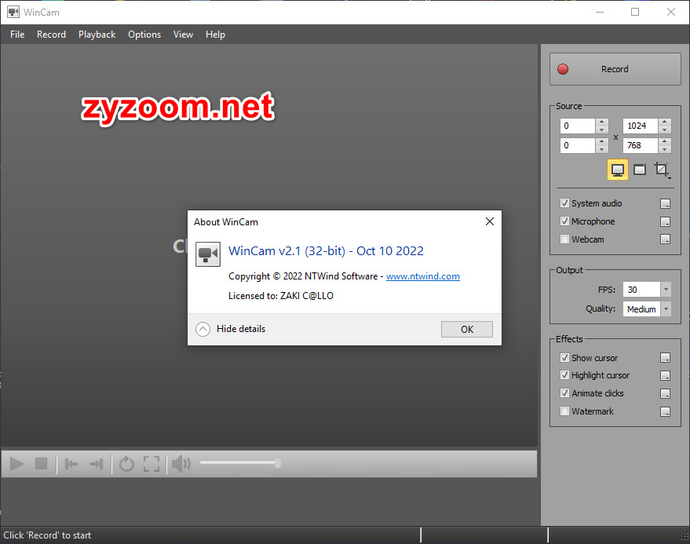Uncheck the Show cursor checkbox
This screenshot has width=690, height=544.
click(564, 357)
